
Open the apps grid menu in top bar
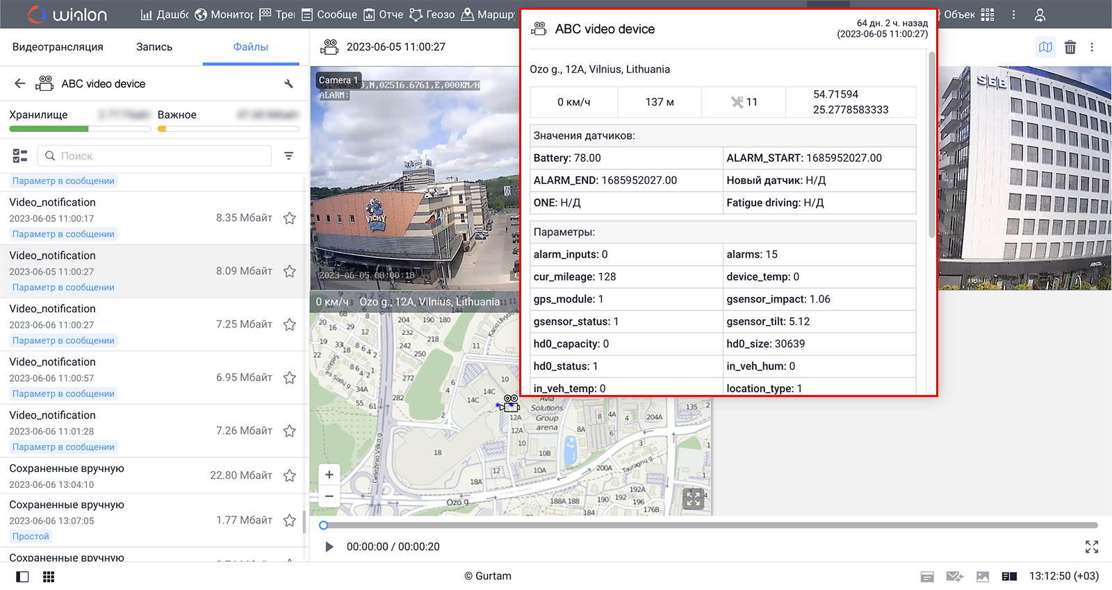988,15
